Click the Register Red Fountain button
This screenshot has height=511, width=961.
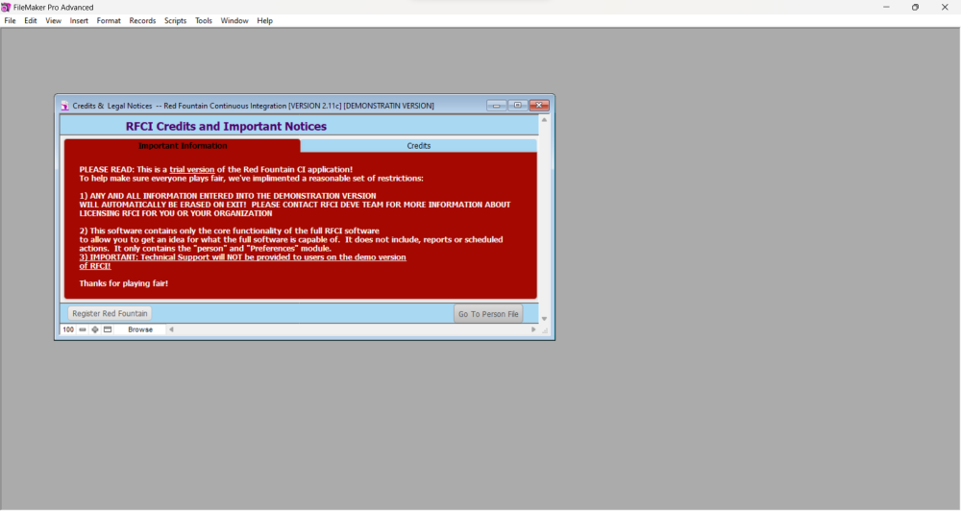pos(110,314)
